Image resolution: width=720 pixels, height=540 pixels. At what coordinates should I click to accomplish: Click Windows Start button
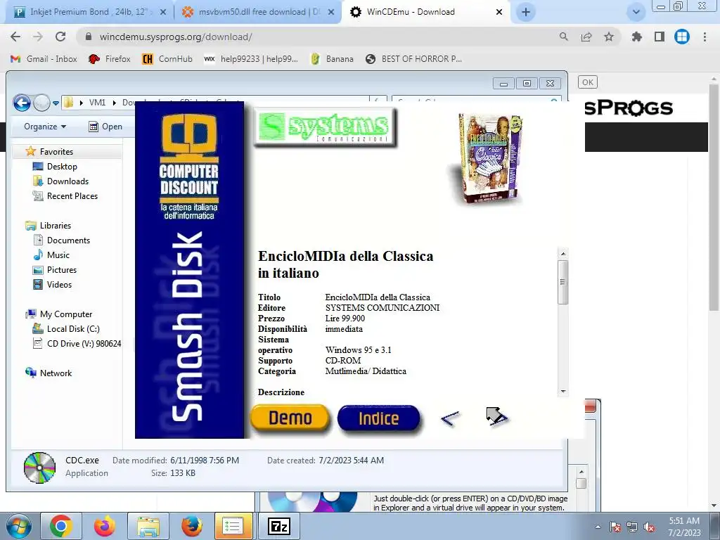click(19, 526)
